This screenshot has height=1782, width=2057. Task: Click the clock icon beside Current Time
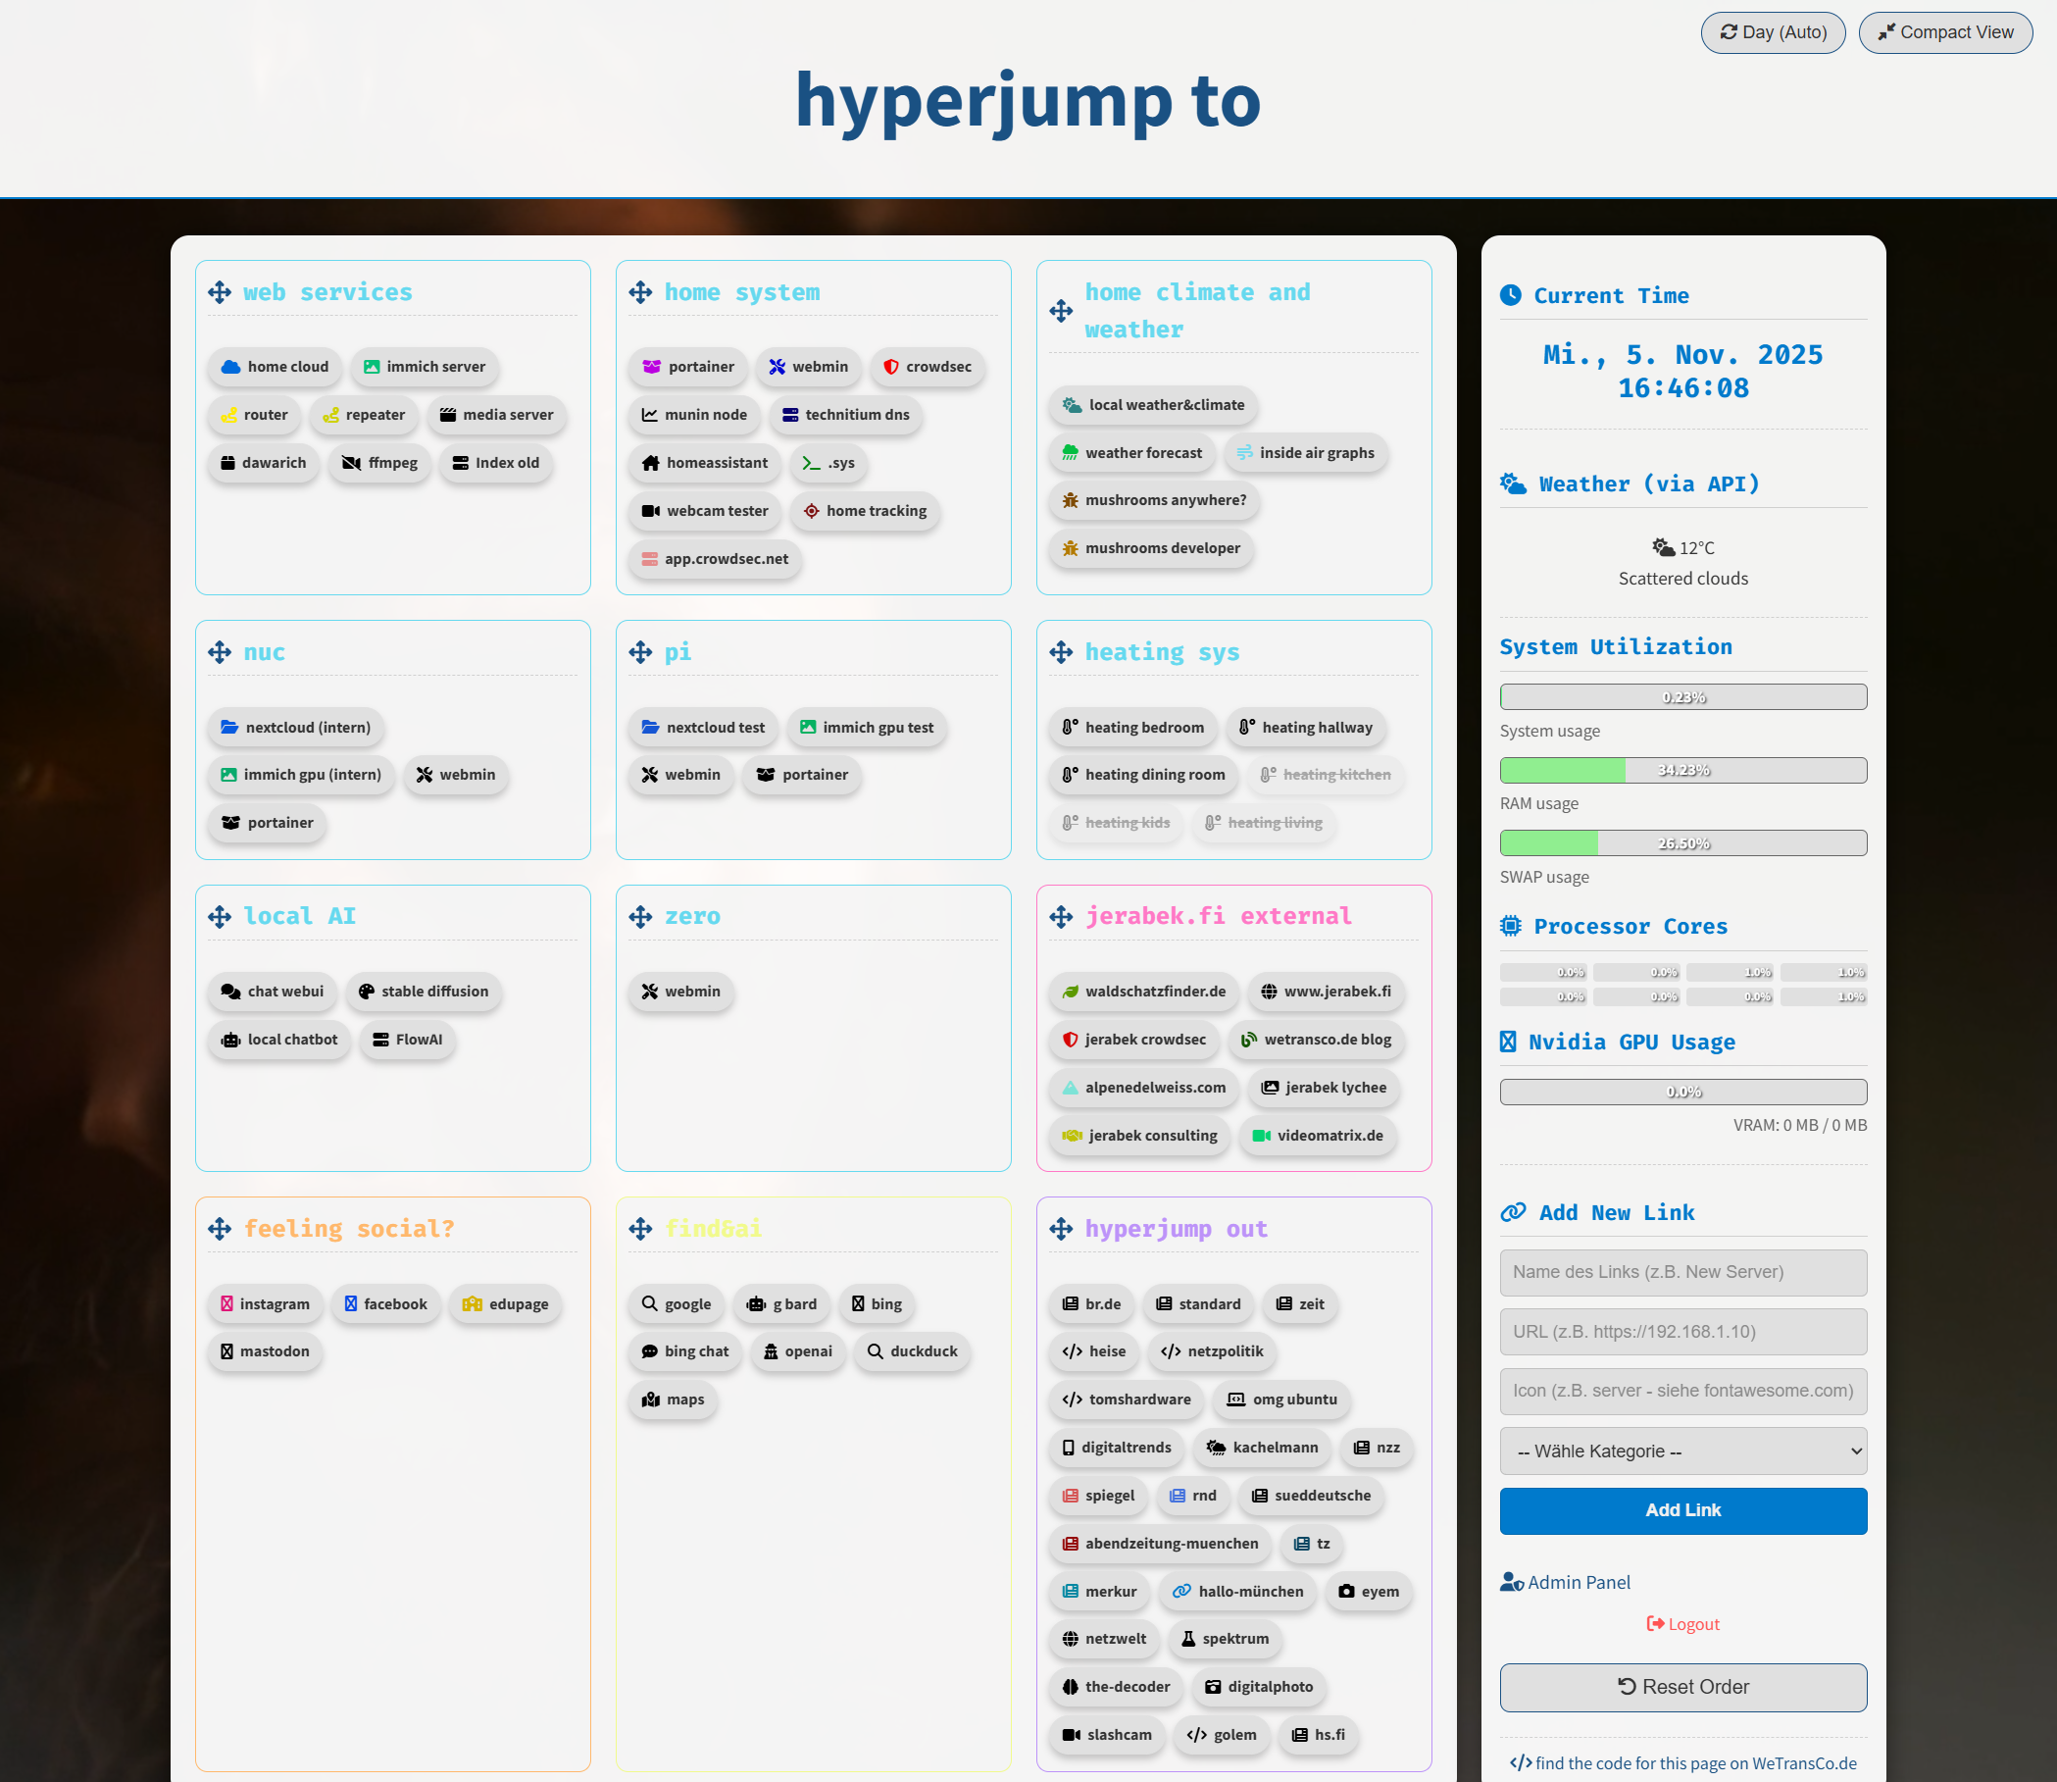click(1510, 295)
